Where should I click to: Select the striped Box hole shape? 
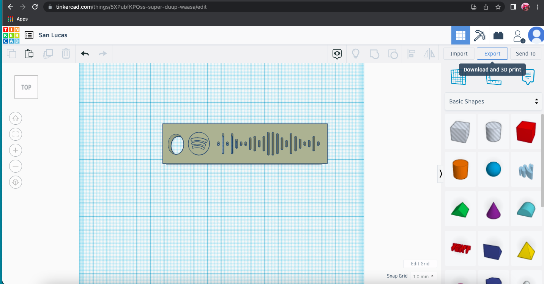pyautogui.click(x=460, y=132)
